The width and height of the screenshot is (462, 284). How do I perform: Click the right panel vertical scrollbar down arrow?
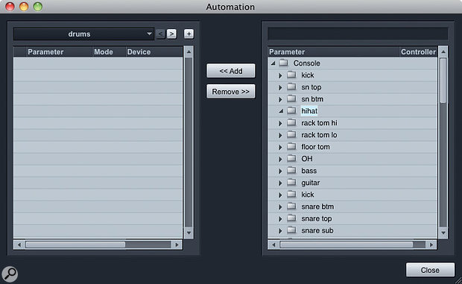(x=443, y=233)
